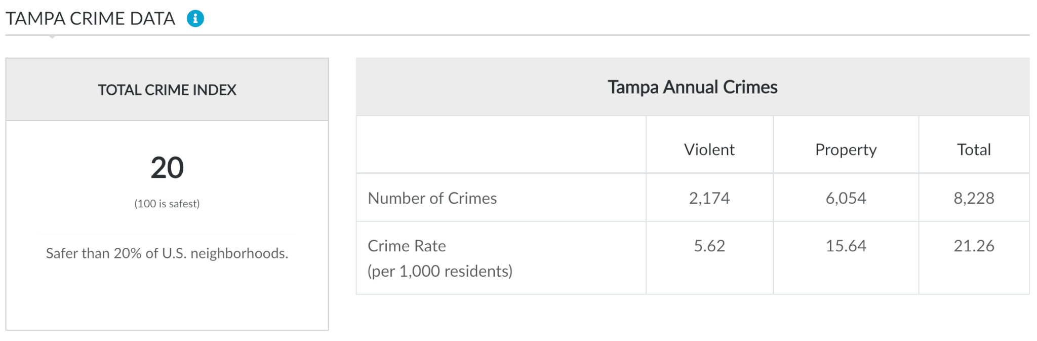
Task: Click violent crime rate 5.62
Action: click(x=709, y=246)
